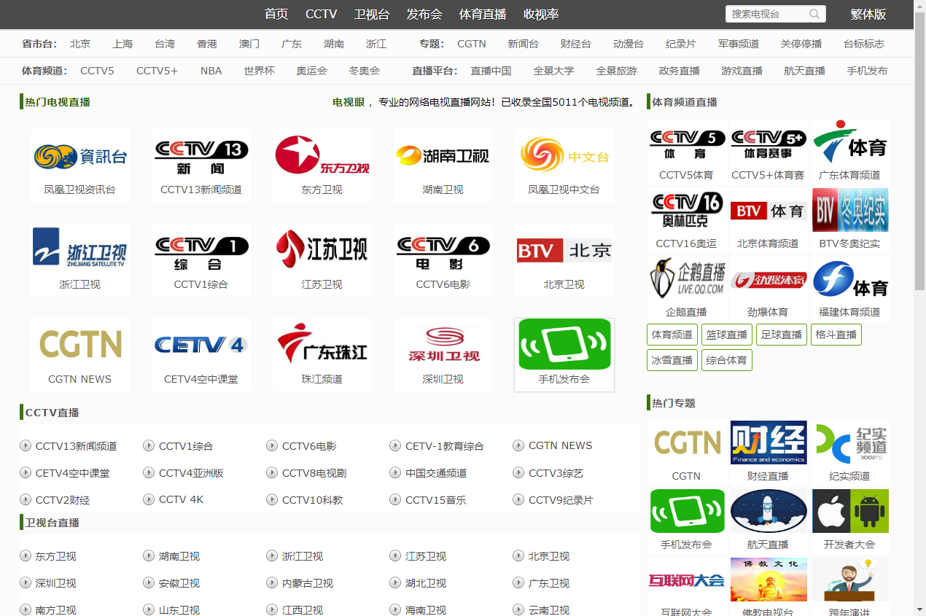Open the CGTN thumbnail in hot topics
The height and width of the screenshot is (616, 926).
pos(687,442)
